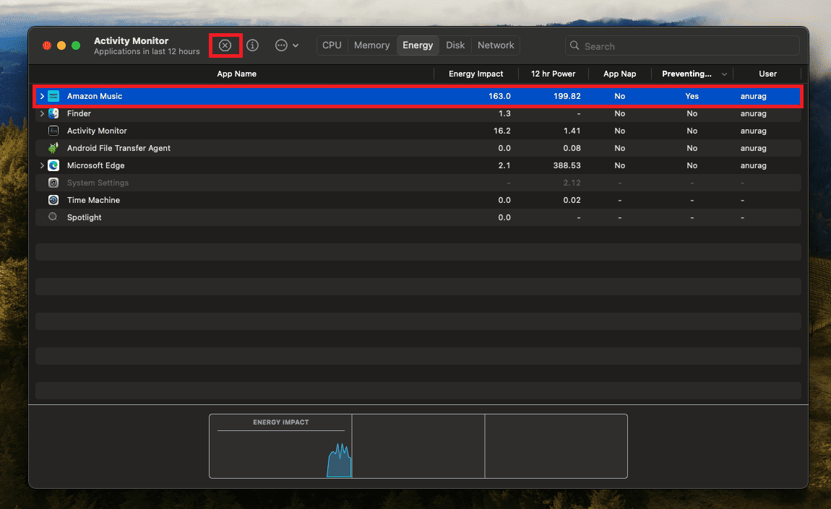Select the Activity Monitor row name
The height and width of the screenshot is (509, 831).
point(97,131)
